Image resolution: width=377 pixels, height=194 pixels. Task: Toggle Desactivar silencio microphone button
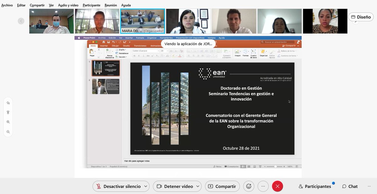[118, 186]
